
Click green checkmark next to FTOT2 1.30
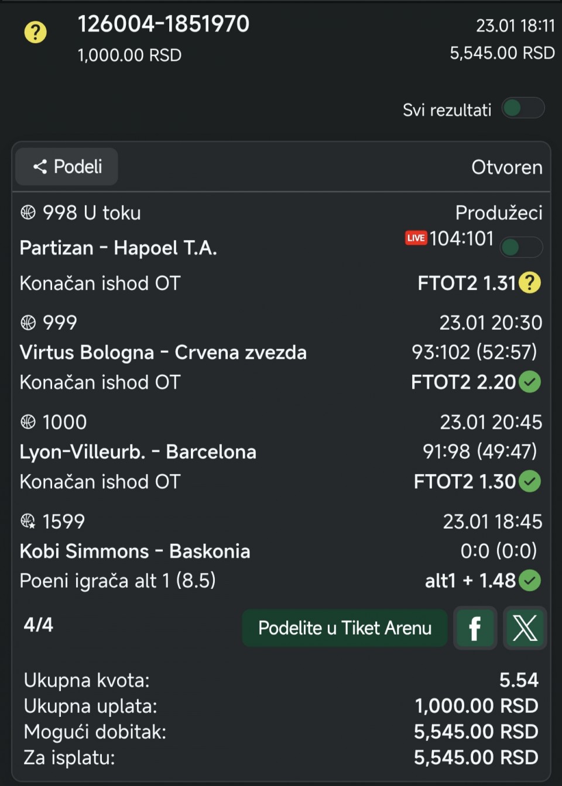(530, 482)
